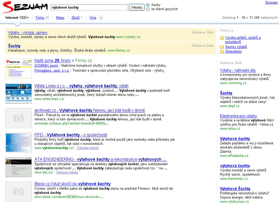This screenshot has height=204, width=279.
Task: Open the Seznam link in the corner
Action: point(271,2)
